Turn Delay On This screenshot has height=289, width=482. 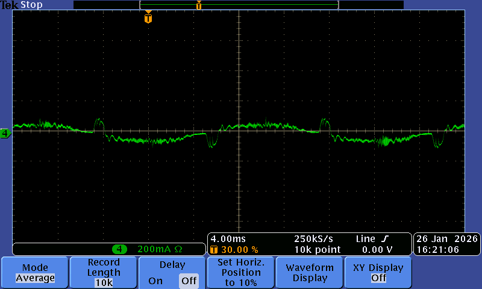tap(155, 281)
